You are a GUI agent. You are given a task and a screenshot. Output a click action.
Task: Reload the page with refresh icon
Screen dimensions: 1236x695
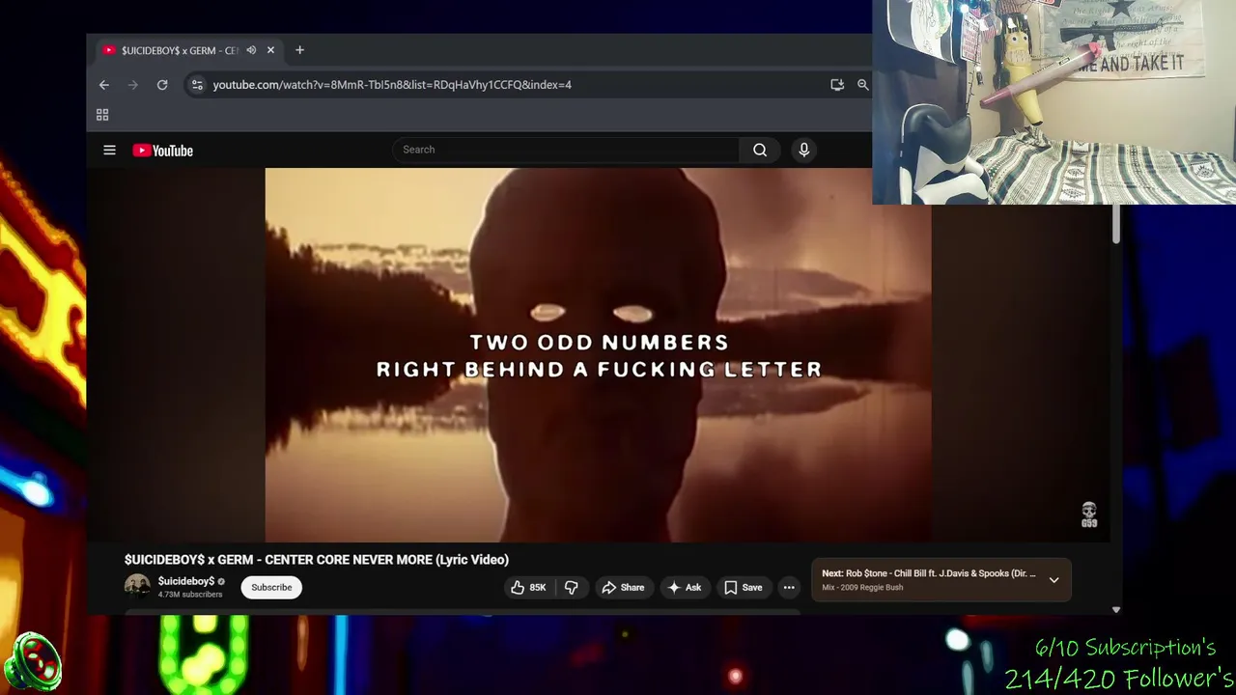[162, 85]
